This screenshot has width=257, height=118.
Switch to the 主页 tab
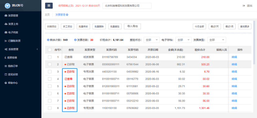coord(47,15)
